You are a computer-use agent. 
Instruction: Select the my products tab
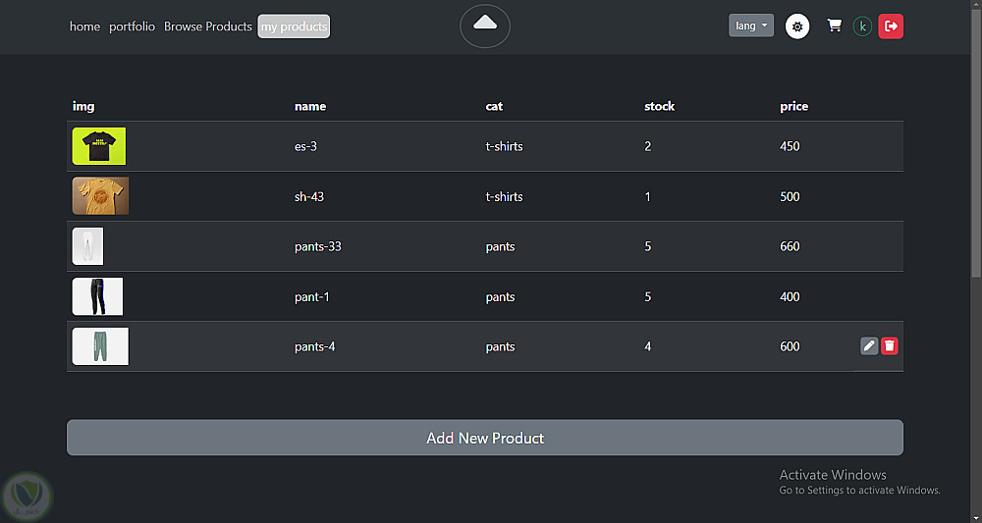pos(294,26)
